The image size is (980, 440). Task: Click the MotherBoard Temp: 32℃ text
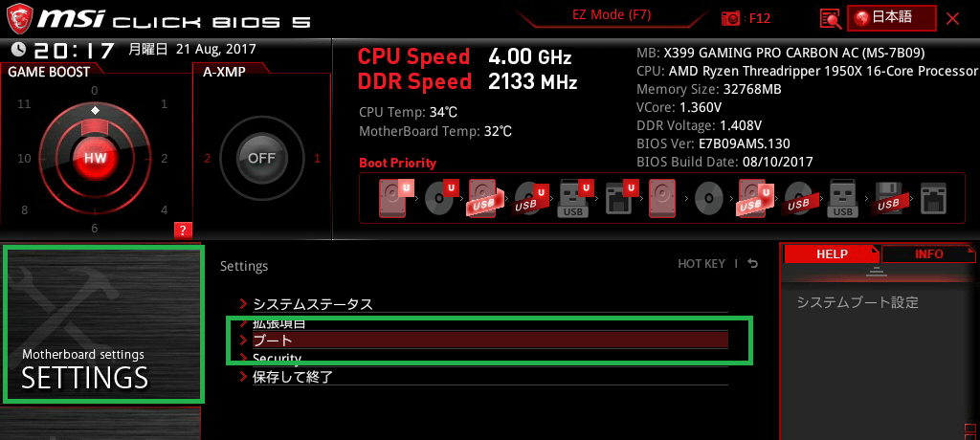click(435, 132)
